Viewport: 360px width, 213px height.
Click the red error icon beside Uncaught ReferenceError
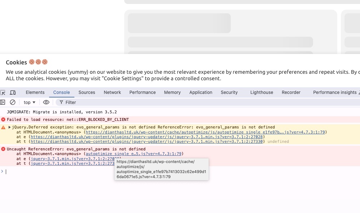(3, 149)
